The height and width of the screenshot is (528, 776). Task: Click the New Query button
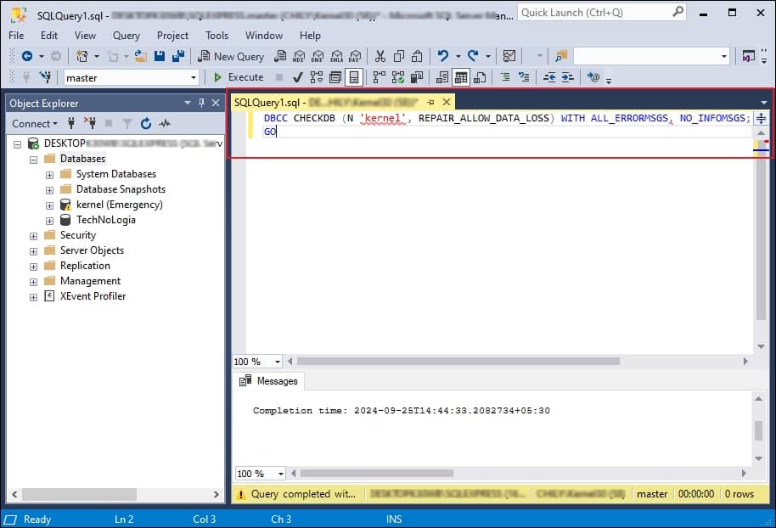coord(231,56)
